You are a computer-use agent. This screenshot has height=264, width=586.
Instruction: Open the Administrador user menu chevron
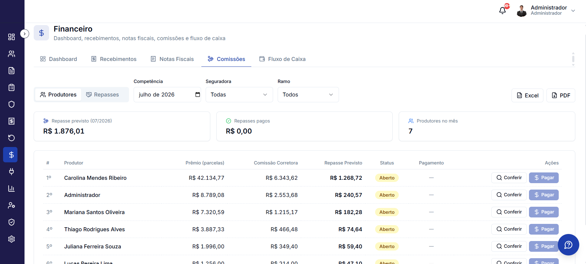pos(573,11)
